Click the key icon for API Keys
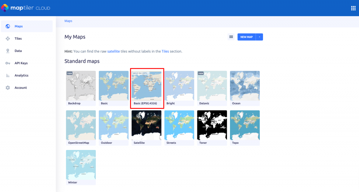This screenshot has height=192, width=359. click(8, 63)
